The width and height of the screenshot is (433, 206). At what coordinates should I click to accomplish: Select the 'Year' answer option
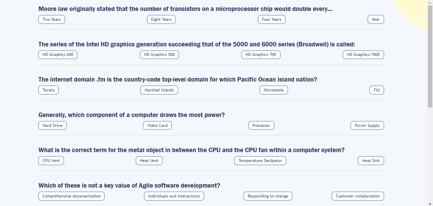(376, 19)
